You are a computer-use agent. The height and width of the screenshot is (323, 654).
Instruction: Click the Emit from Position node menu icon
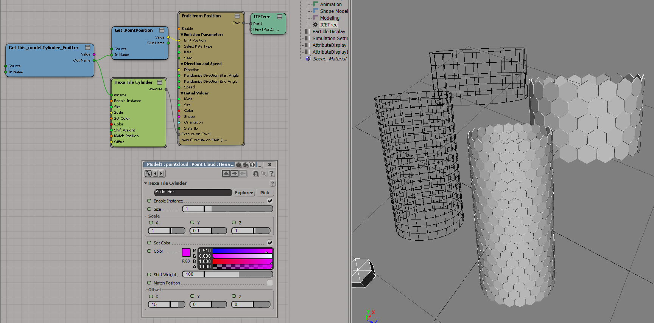point(237,16)
